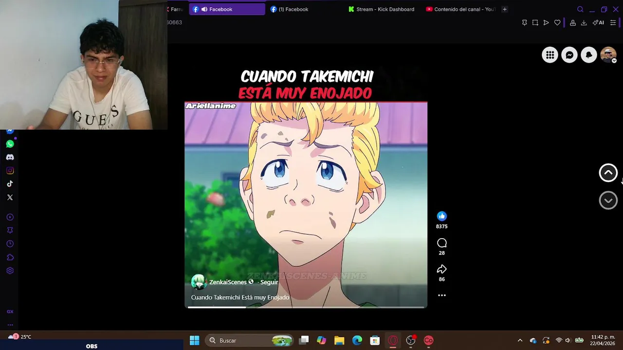The height and width of the screenshot is (350, 623).
Task: Open Facebook Messenger chat icon
Action: [569, 55]
